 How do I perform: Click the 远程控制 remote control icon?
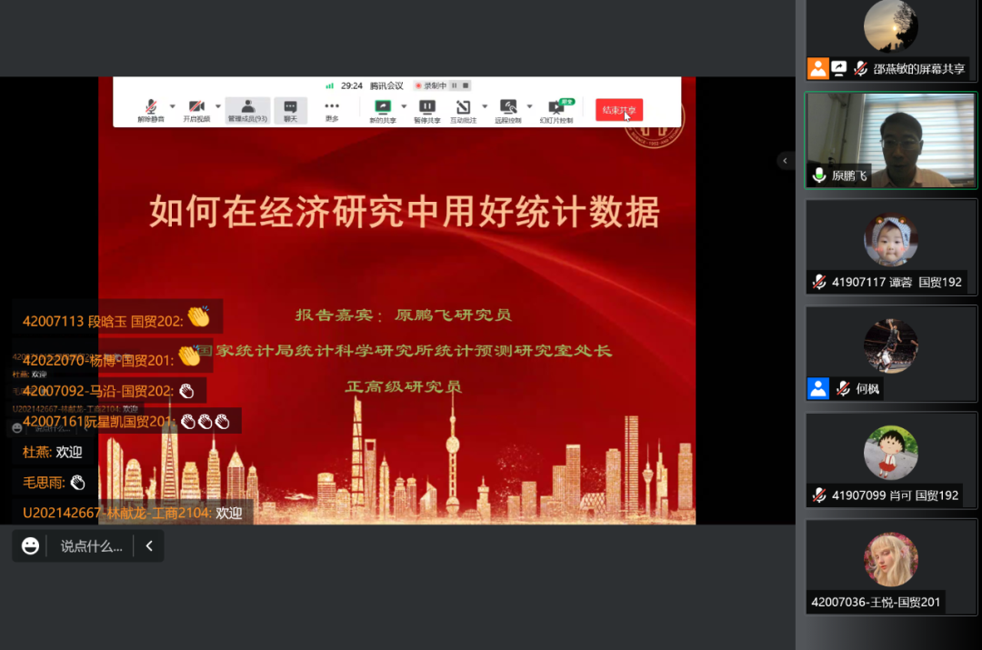click(x=507, y=107)
